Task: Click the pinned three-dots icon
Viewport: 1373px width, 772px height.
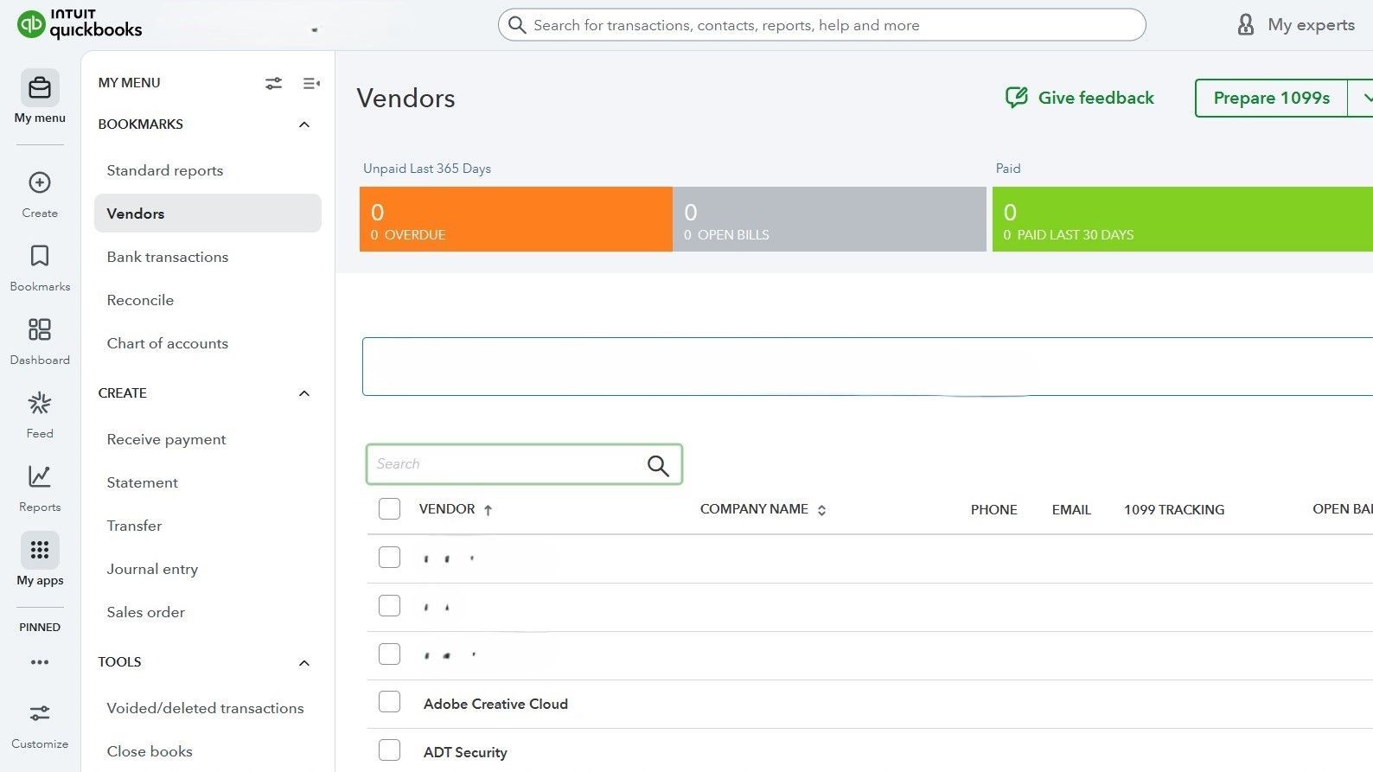Action: coord(40,662)
